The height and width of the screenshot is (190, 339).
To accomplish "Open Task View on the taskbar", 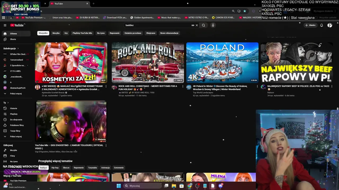I will tap(166, 186).
